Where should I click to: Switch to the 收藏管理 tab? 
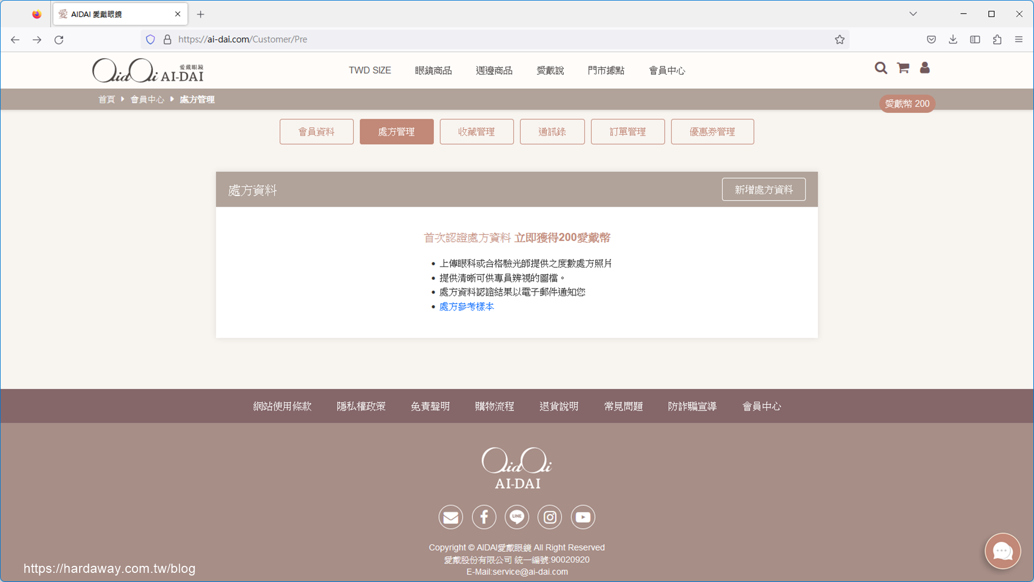point(477,132)
